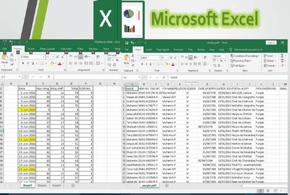Click Decrease Decimal in sample.pe01 window
Screen dimensions: 290x195
[x=219, y=65]
